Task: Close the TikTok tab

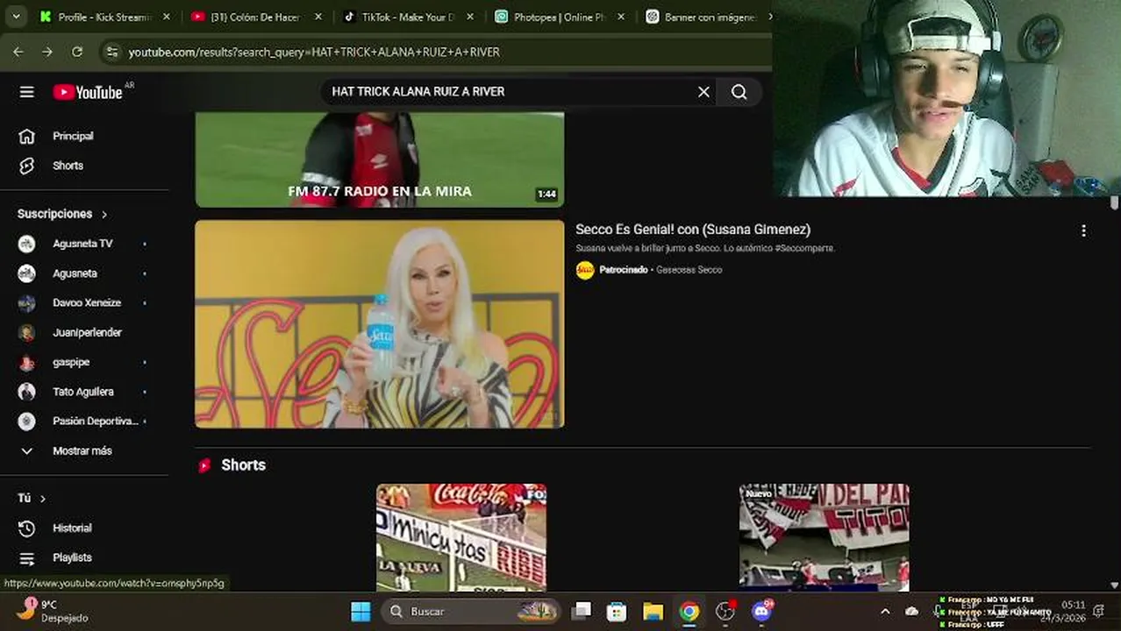Action: 471,17
